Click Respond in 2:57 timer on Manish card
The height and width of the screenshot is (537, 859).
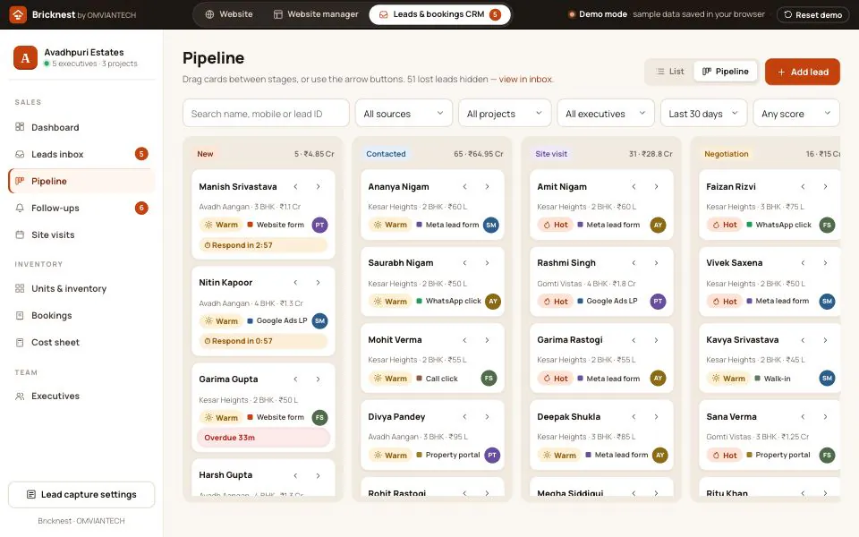pos(263,245)
